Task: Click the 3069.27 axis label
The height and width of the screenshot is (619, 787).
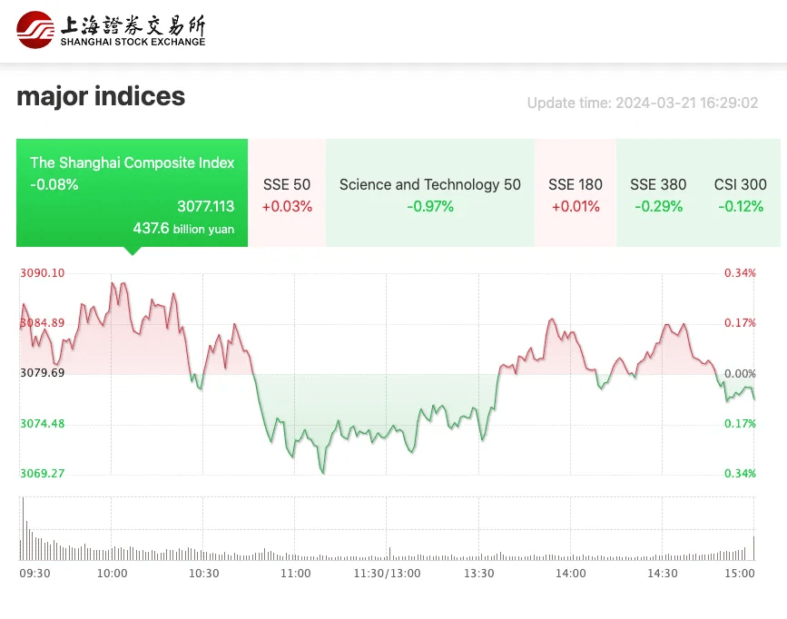Action: click(x=40, y=473)
